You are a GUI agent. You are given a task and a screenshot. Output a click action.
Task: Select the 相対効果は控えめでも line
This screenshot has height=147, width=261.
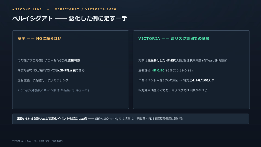(173, 90)
